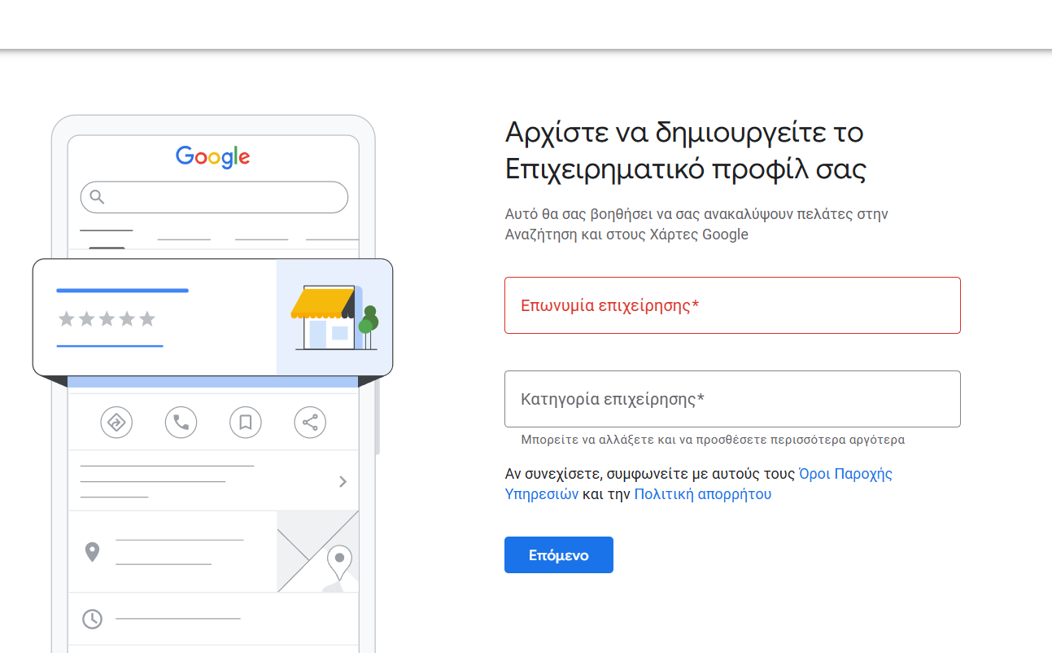Focus the Επωνυμία επιχείρησης input field
Image resolution: width=1052 pixels, height=653 pixels.
pyautogui.click(x=732, y=305)
